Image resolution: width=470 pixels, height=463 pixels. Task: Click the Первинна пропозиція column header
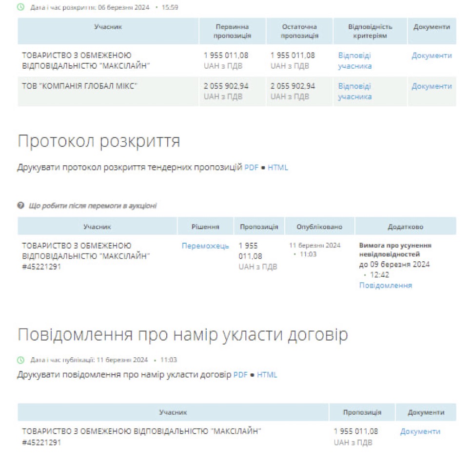(233, 31)
